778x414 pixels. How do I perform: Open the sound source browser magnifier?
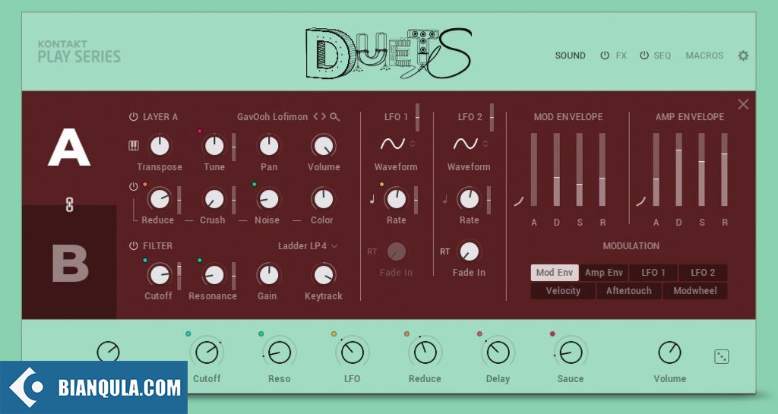pyautogui.click(x=335, y=117)
